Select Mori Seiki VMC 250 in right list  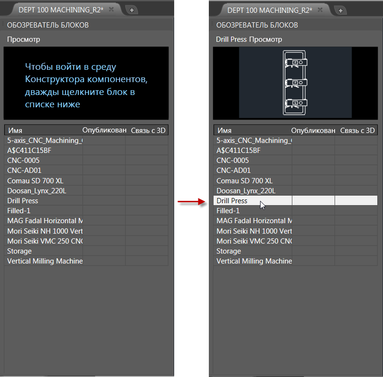(296, 241)
